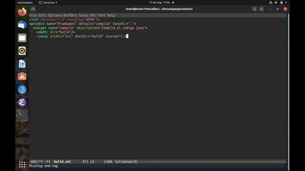Screen dimensions: 305x171
Task: Launch Thunderbird mail from the dock
Action: pyautogui.click(x=22, y=25)
